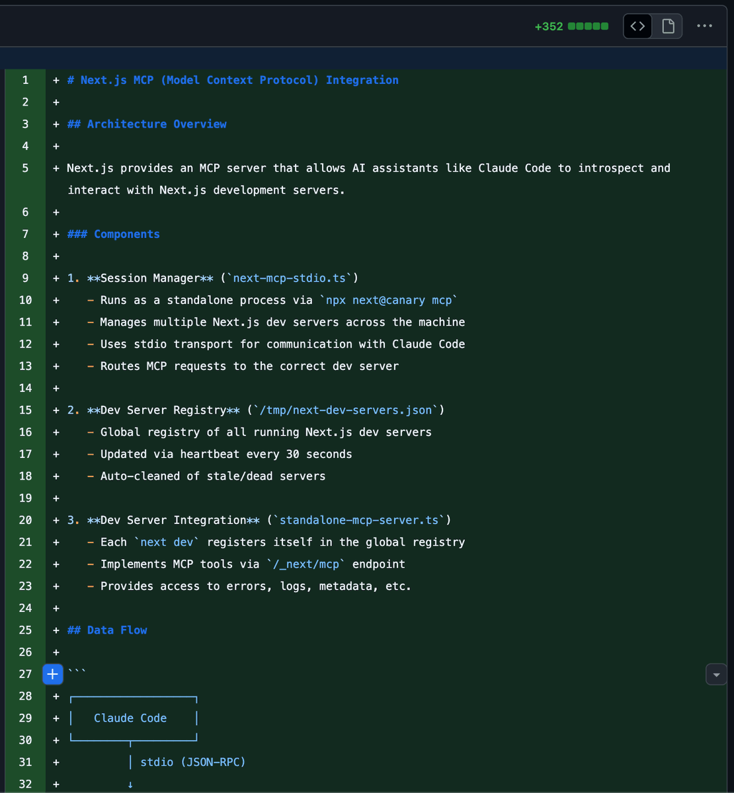Click the +352 additions counter
Viewport: 734px width, 793px height.
pyautogui.click(x=550, y=26)
